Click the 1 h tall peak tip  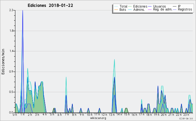[x=23, y=10]
